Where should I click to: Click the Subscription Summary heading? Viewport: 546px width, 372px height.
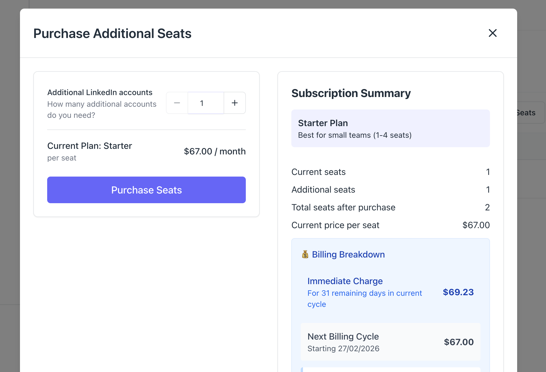tap(351, 93)
